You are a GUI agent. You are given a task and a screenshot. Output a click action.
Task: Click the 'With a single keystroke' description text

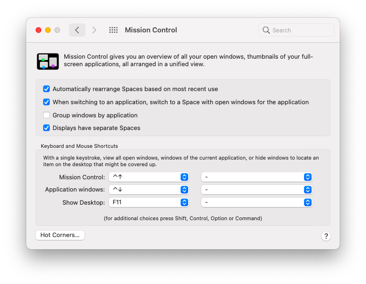pyautogui.click(x=181, y=161)
